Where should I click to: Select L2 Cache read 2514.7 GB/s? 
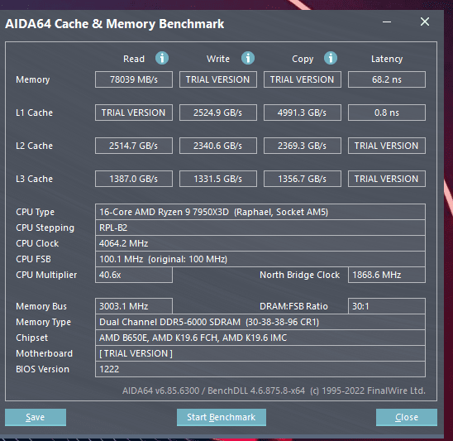tap(134, 146)
